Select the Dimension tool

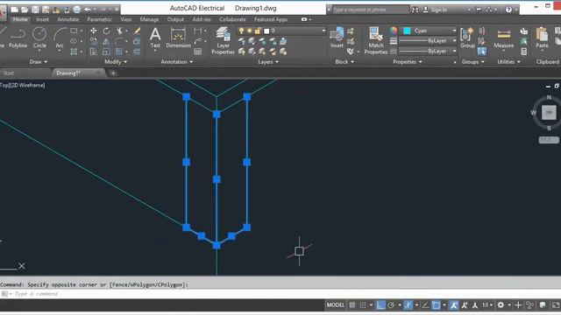[178, 38]
